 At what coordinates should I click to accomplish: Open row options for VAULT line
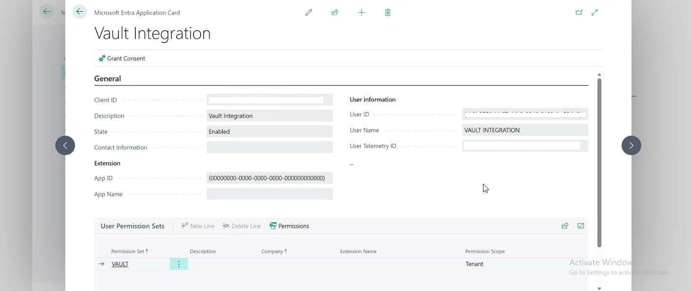(x=179, y=264)
